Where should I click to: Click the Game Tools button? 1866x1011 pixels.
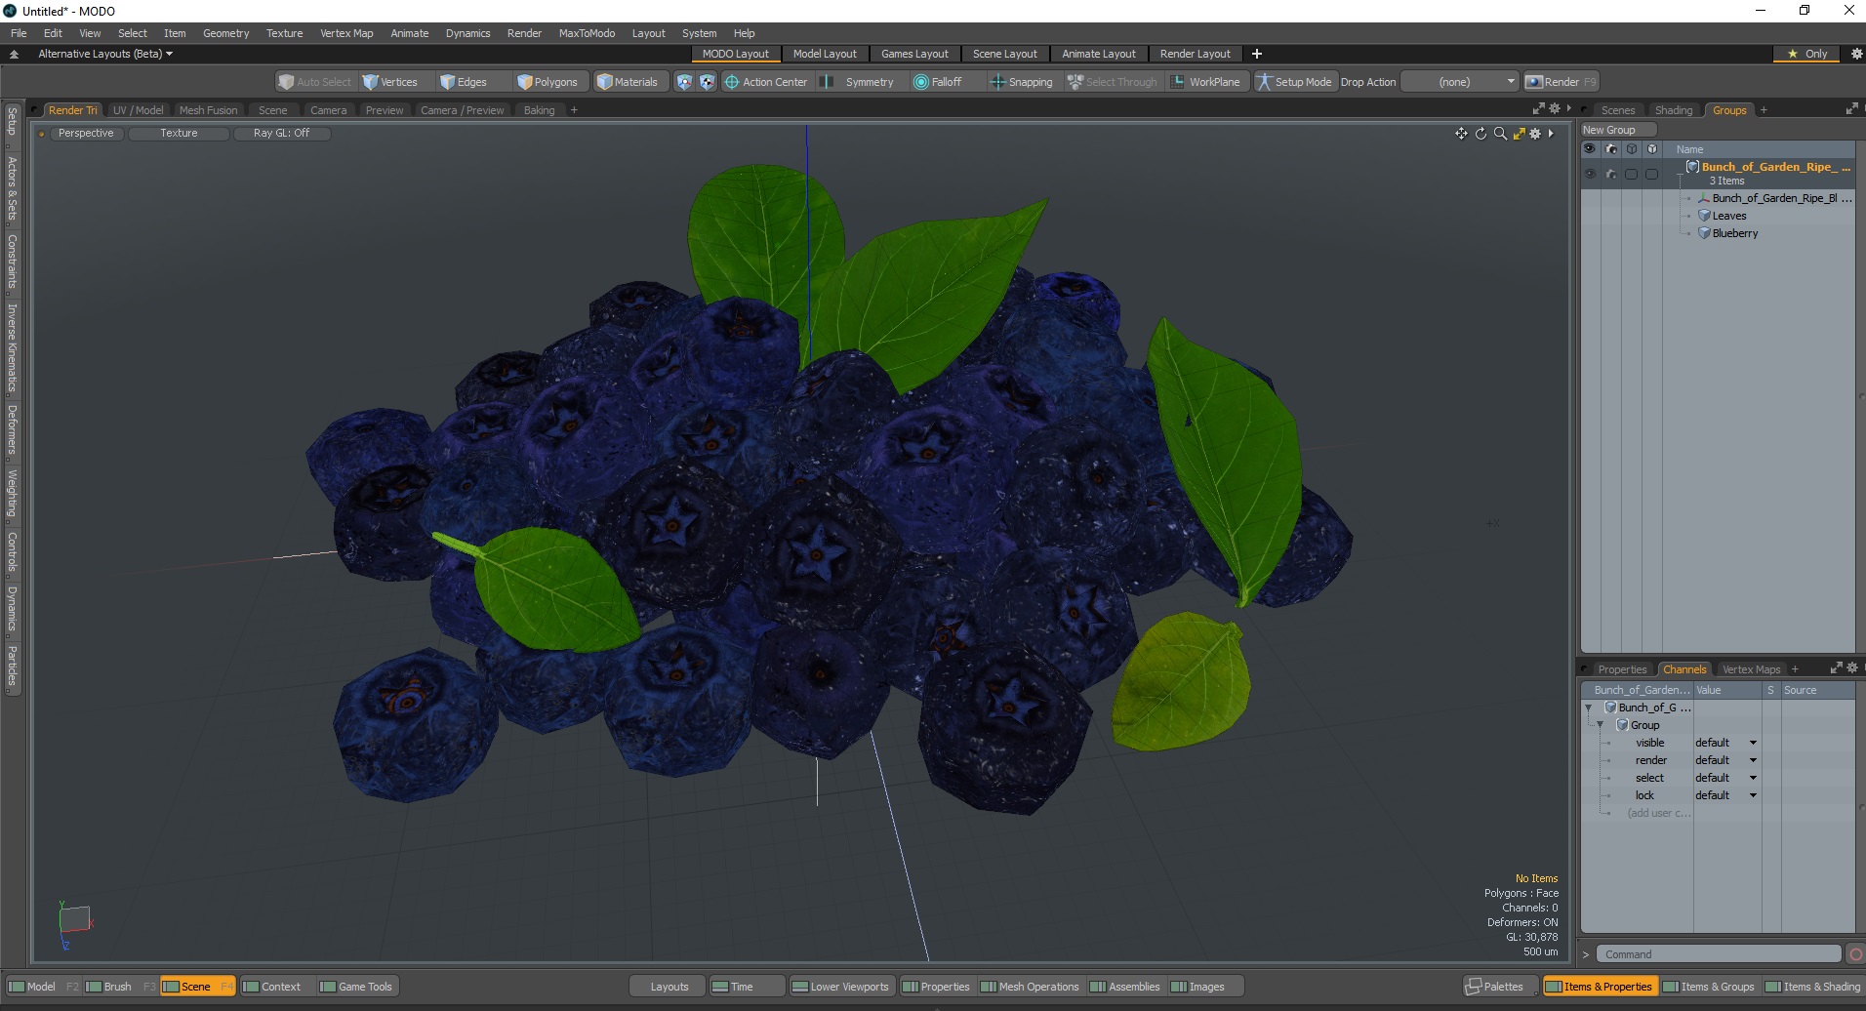356,987
